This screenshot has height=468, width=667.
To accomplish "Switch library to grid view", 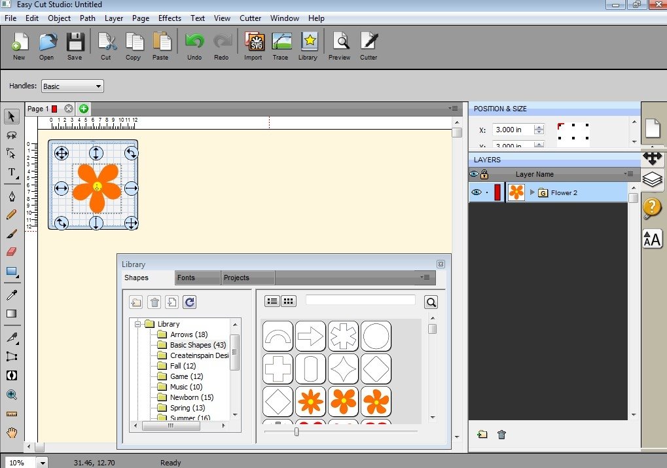I will [x=289, y=301].
